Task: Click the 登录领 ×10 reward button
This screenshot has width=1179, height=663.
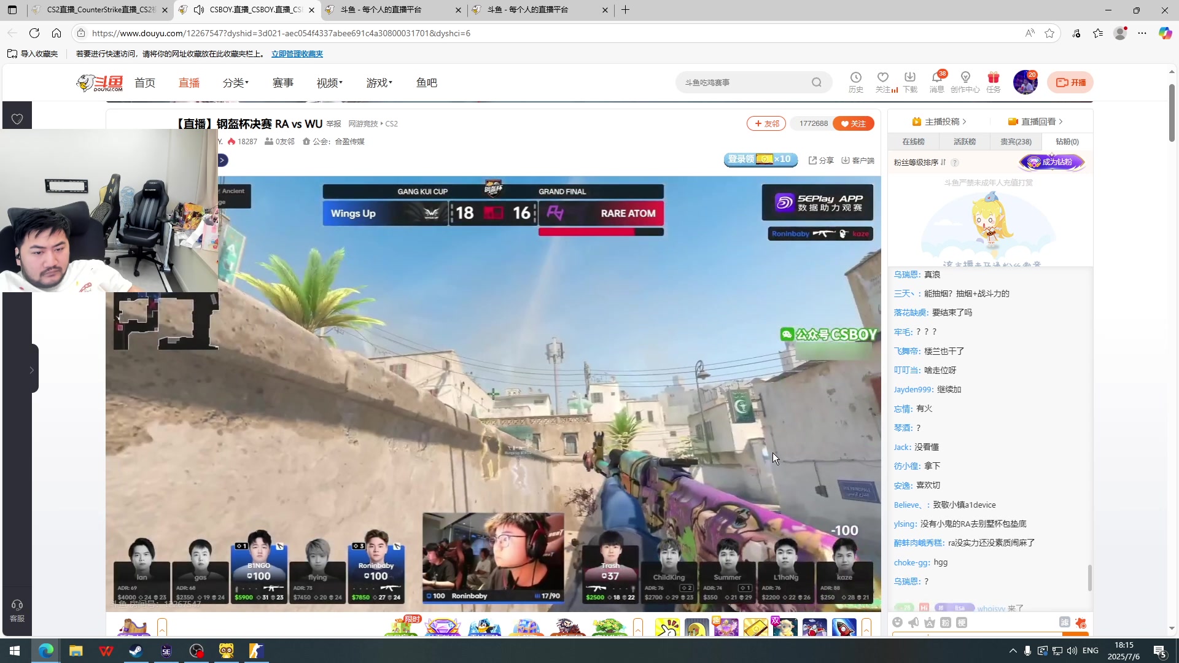Action: click(760, 160)
